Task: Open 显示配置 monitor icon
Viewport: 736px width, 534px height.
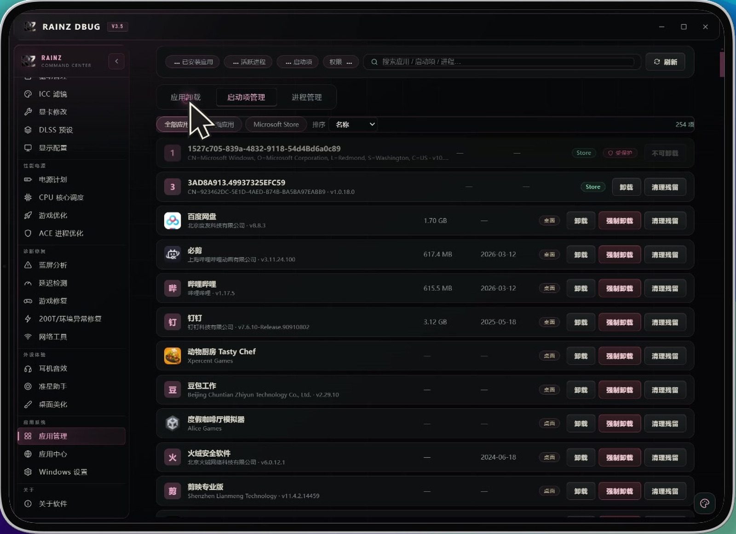Action: pyautogui.click(x=28, y=148)
